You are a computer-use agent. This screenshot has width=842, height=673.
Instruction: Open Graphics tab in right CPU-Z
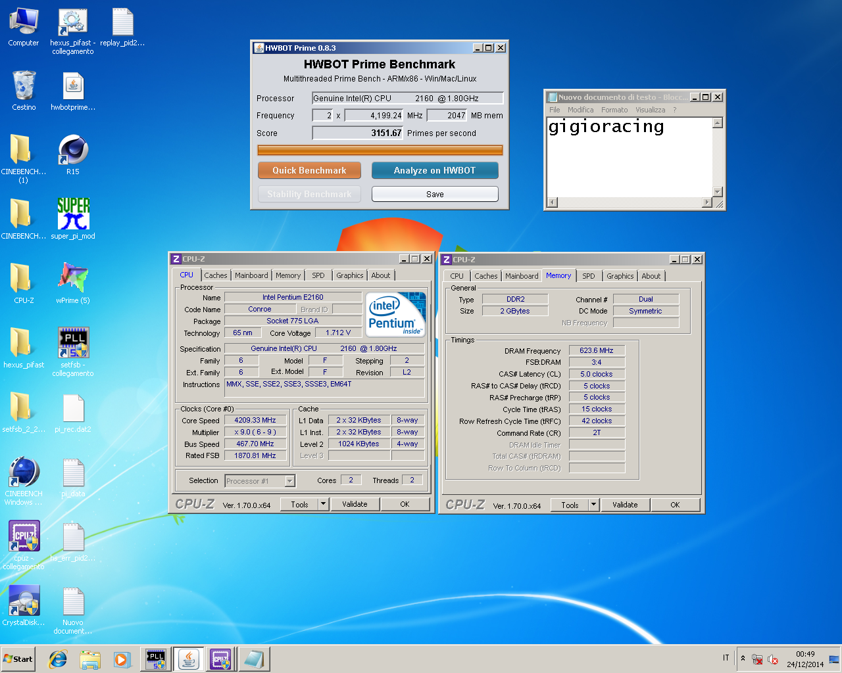tap(620, 276)
